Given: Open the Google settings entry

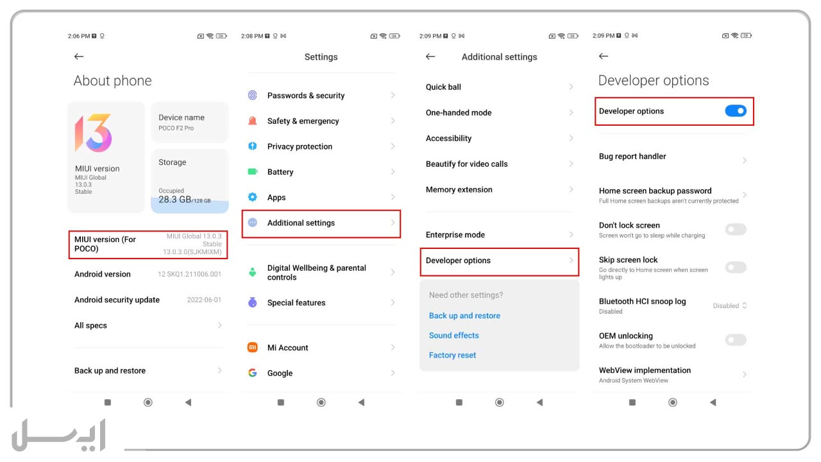Looking at the screenshot, I should pyautogui.click(x=321, y=373).
